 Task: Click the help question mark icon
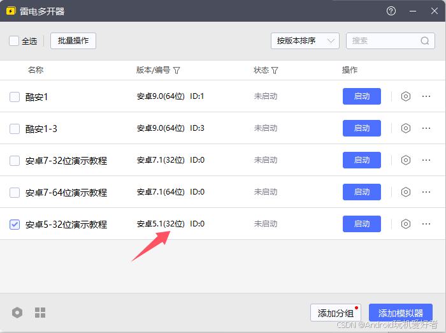(x=391, y=11)
